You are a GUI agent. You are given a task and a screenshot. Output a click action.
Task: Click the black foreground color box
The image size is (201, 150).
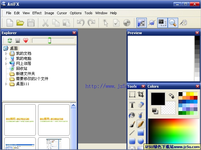158,99
